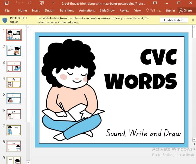Image resolution: width=196 pixels, height=164 pixels.
Task: Click the lightbulb icon beside Tell me
Action: [x=147, y=10]
